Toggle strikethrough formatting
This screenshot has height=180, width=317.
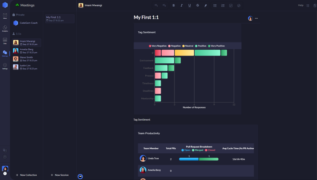click(198, 5)
